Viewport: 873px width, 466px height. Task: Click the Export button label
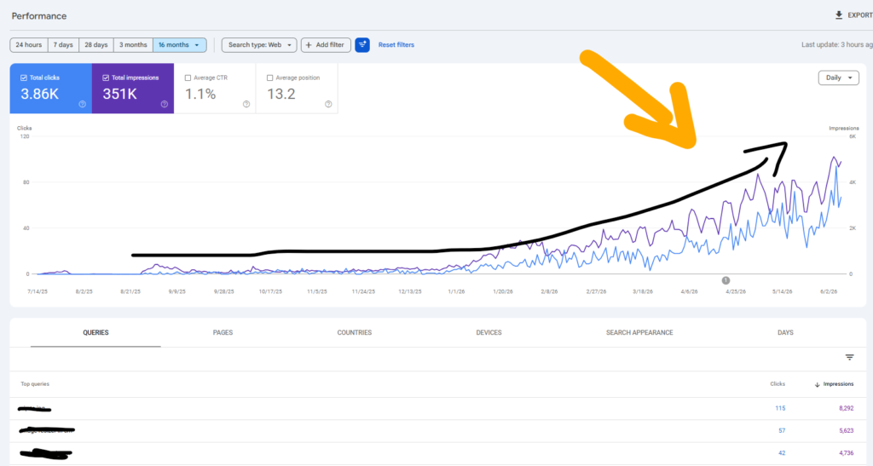click(x=859, y=15)
